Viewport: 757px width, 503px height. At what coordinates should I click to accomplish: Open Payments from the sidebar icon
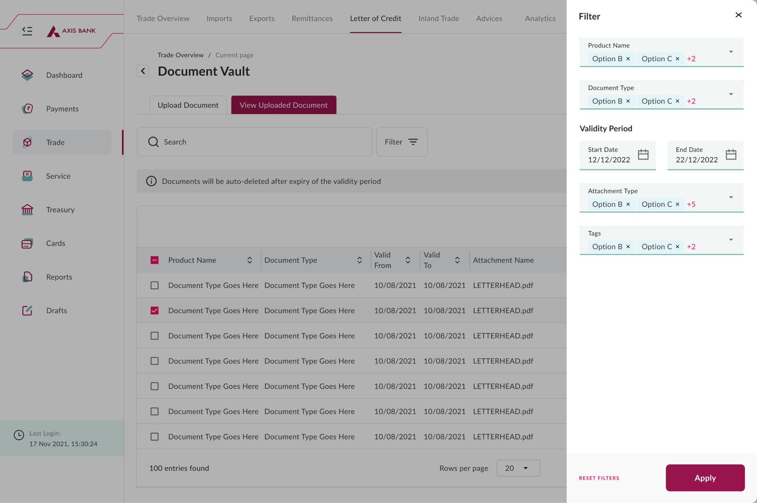pos(27,109)
